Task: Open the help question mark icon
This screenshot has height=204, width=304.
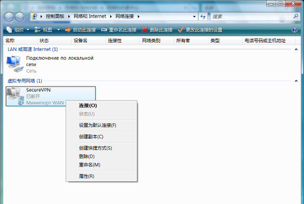Action: (x=294, y=29)
